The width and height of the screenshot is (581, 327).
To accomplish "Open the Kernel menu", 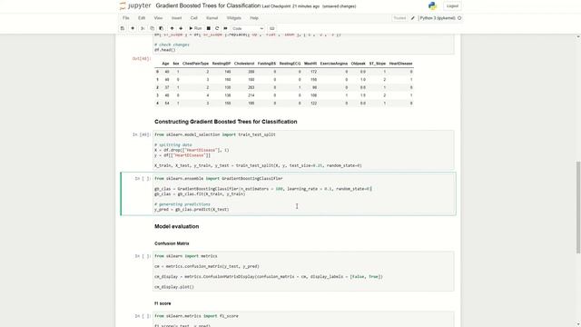I will pyautogui.click(x=212, y=18).
